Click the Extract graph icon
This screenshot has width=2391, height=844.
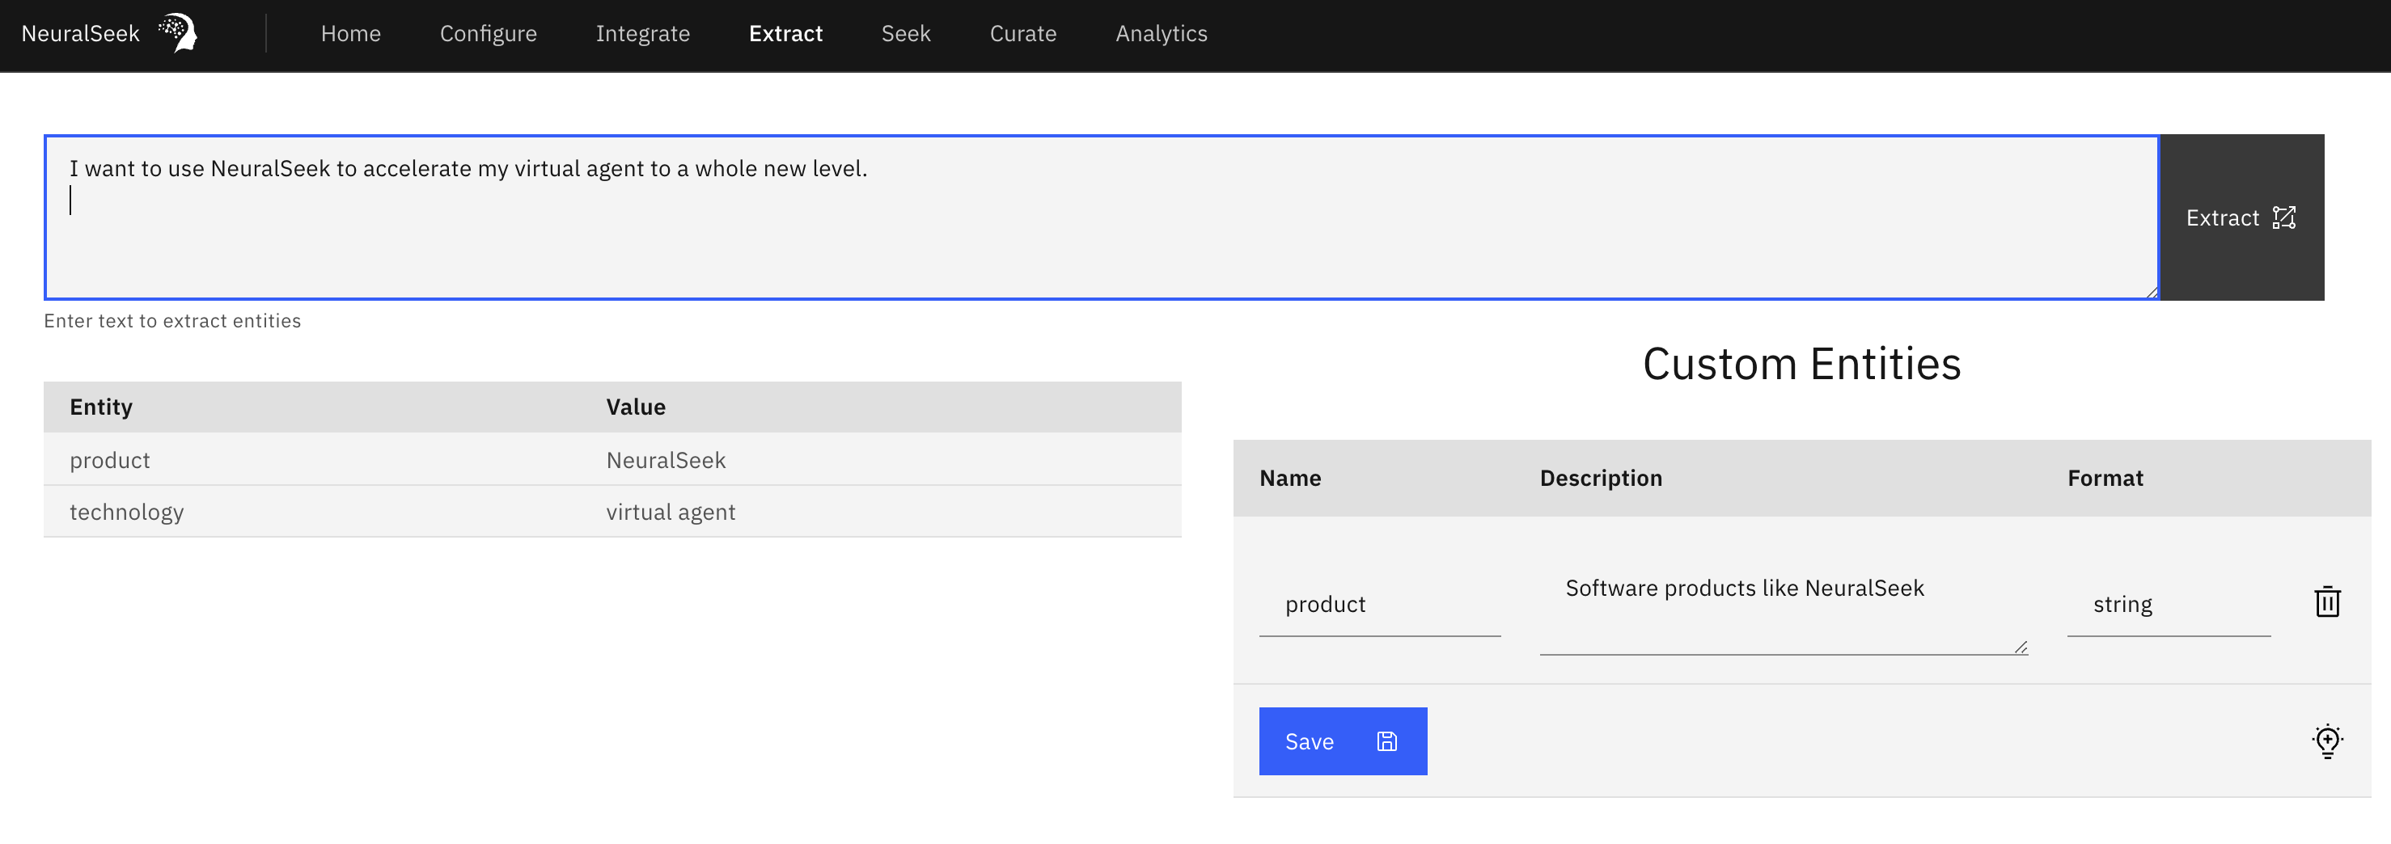point(2284,218)
